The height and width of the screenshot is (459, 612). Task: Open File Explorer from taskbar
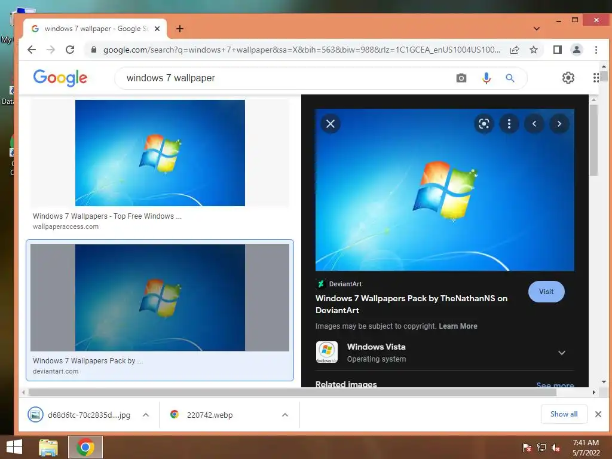coord(48,447)
